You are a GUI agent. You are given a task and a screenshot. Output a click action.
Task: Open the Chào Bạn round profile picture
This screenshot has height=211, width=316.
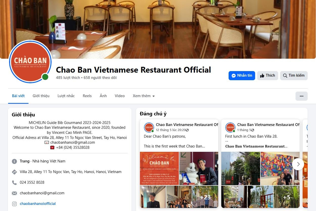[30, 61]
